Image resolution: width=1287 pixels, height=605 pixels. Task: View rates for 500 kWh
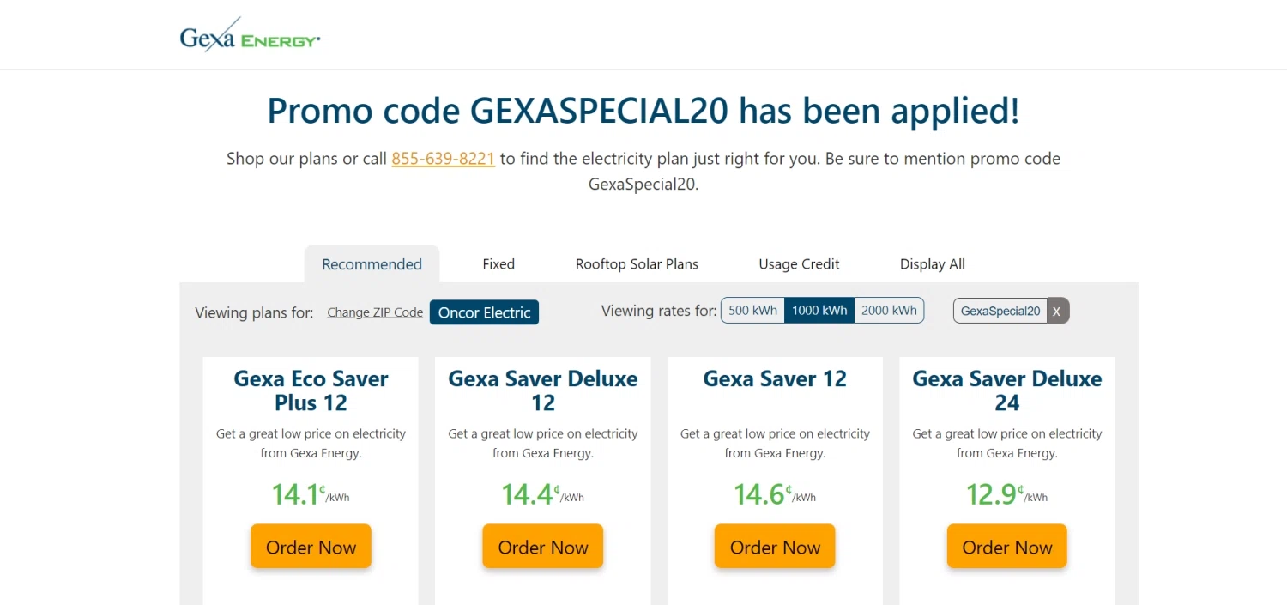tap(752, 311)
